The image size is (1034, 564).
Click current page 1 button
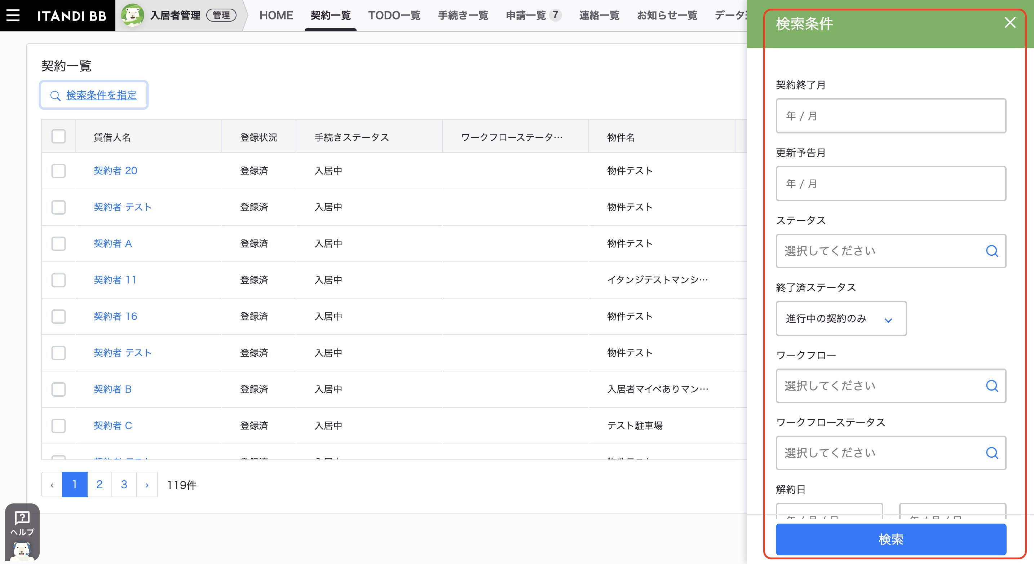75,485
